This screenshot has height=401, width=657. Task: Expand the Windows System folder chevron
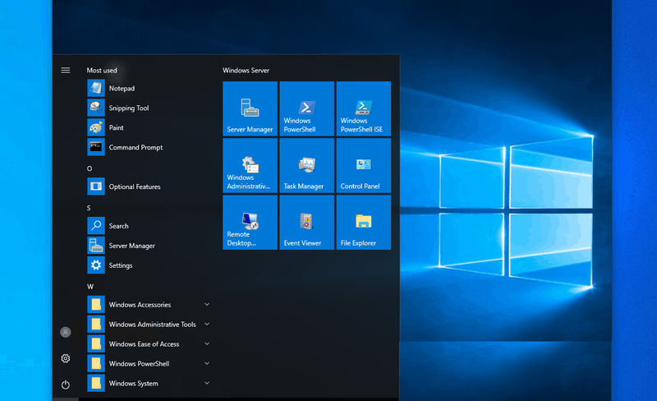pyautogui.click(x=207, y=383)
